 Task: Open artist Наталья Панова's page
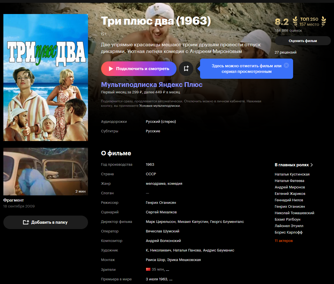tap(187, 250)
